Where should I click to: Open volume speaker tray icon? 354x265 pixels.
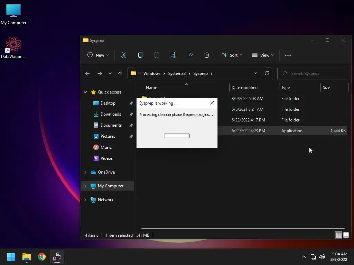(322, 257)
